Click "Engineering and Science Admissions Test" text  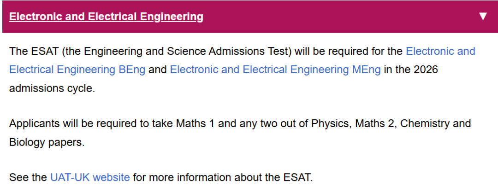pos(178,52)
